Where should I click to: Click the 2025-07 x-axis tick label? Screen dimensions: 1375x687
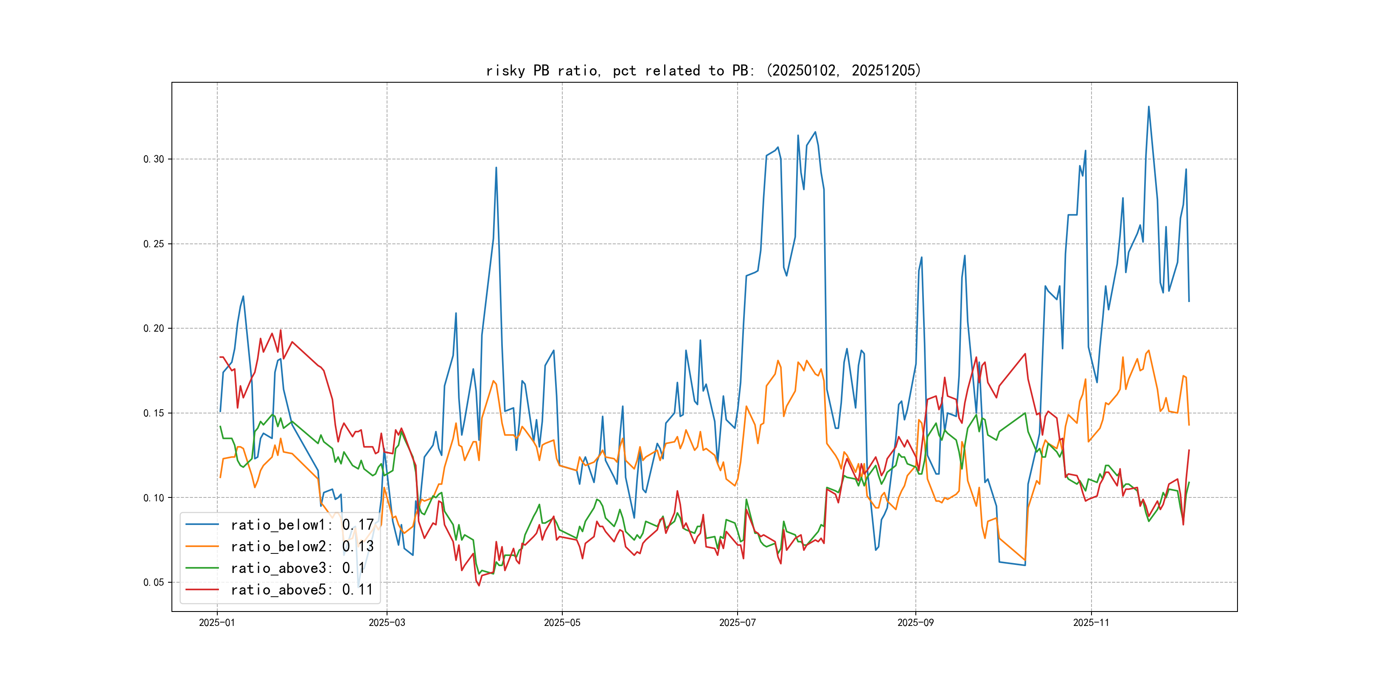tap(737, 623)
